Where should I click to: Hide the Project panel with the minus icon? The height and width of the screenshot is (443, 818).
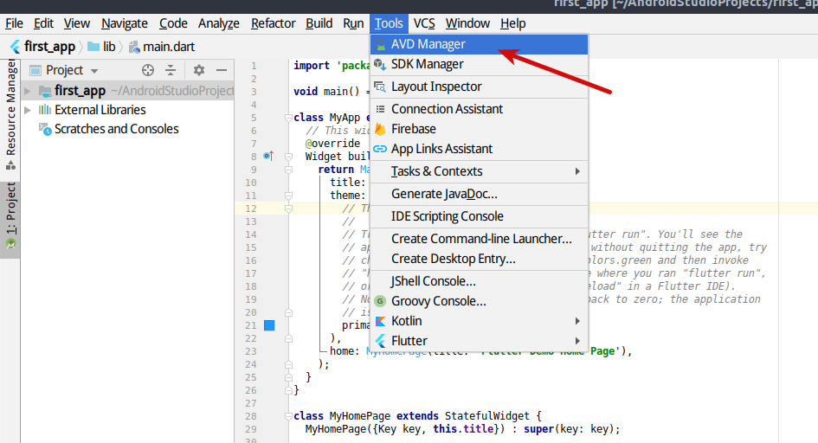222,70
